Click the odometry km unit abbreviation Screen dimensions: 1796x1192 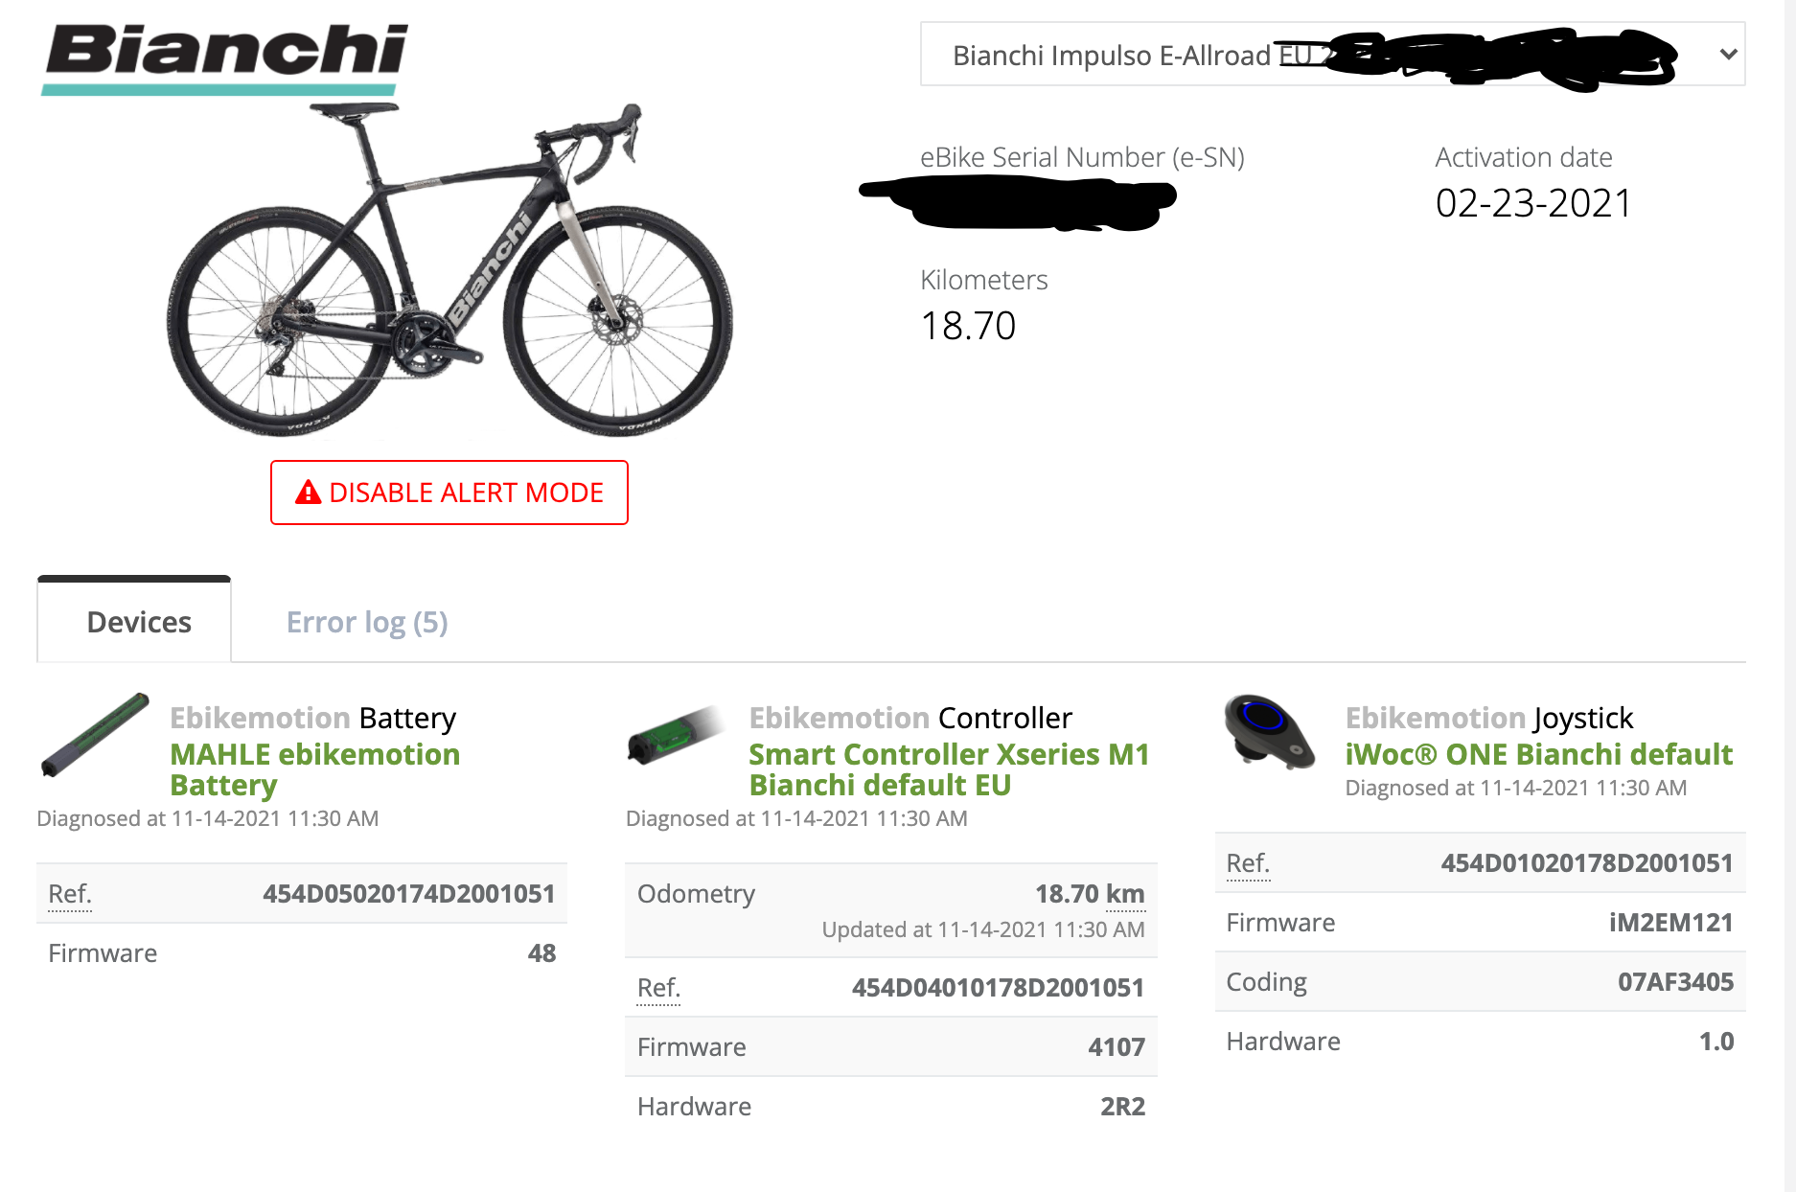(1125, 894)
